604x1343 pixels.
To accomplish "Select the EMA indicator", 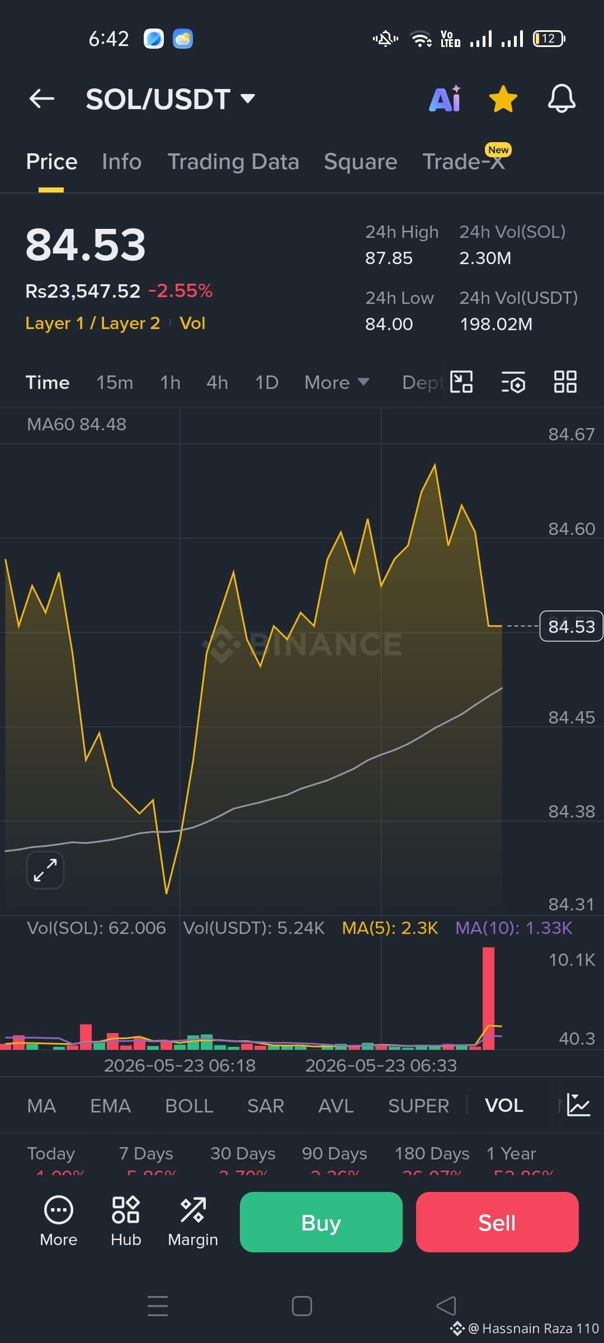I will [x=110, y=1106].
